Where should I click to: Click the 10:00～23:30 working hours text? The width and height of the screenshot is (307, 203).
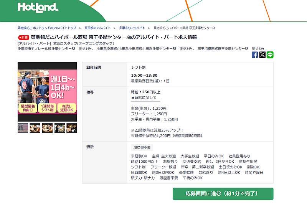(x=144, y=75)
